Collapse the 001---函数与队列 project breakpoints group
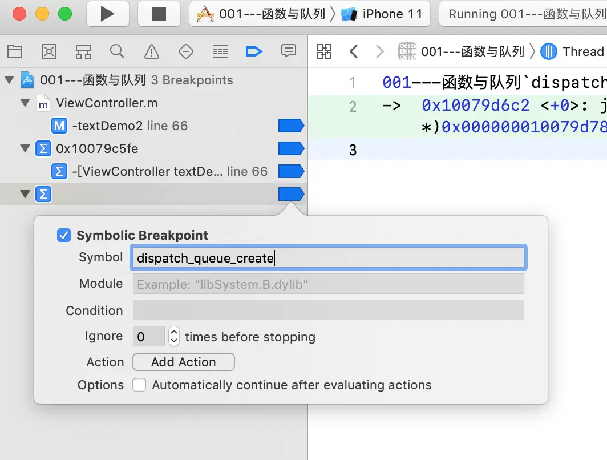This screenshot has width=607, height=460. coord(9,80)
